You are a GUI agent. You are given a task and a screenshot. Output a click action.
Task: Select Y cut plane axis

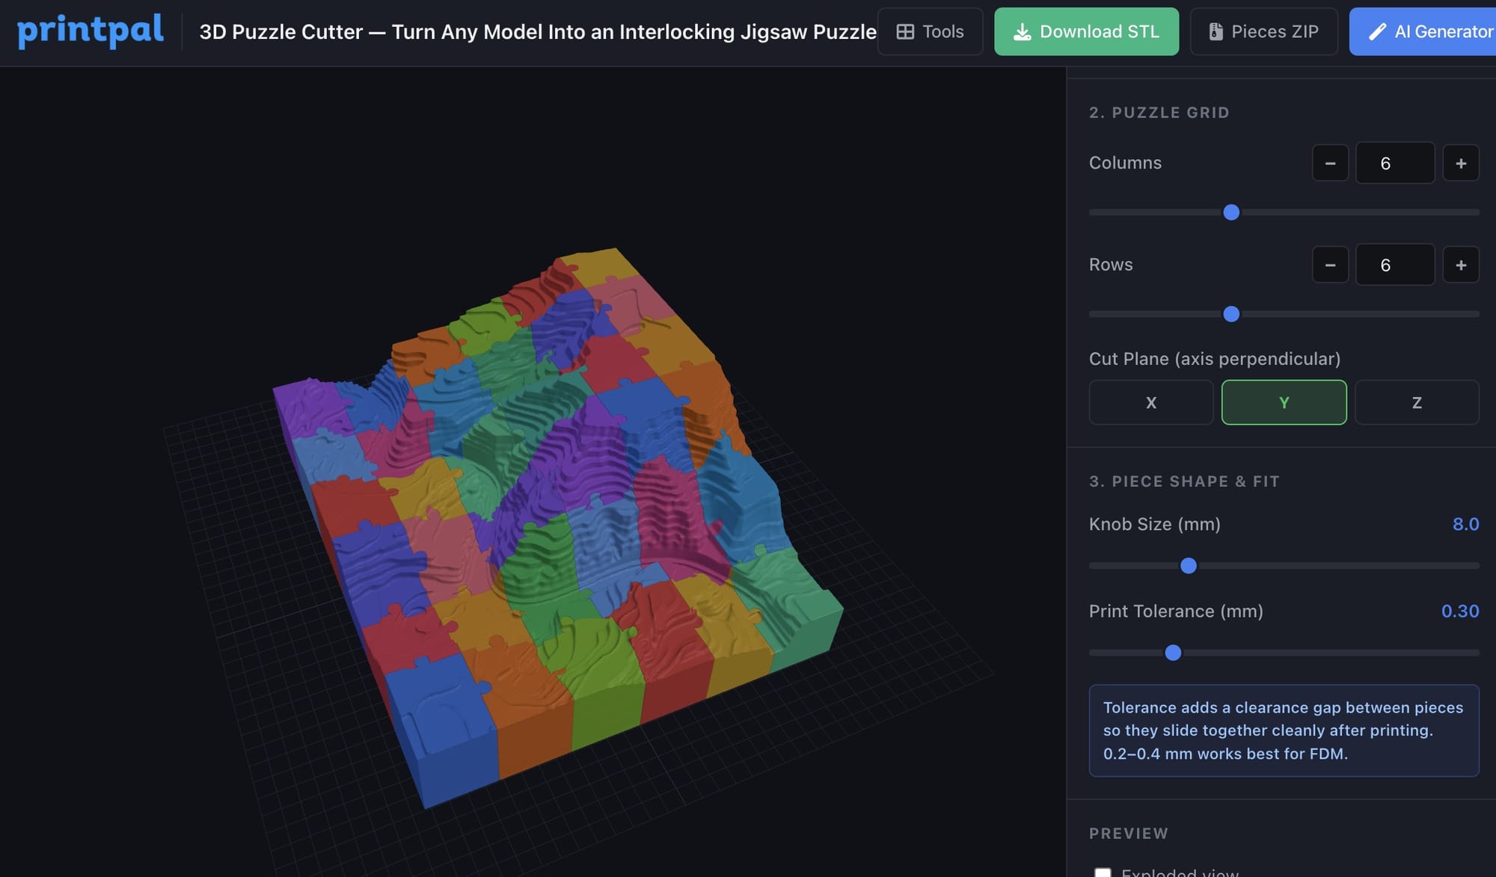click(x=1284, y=402)
